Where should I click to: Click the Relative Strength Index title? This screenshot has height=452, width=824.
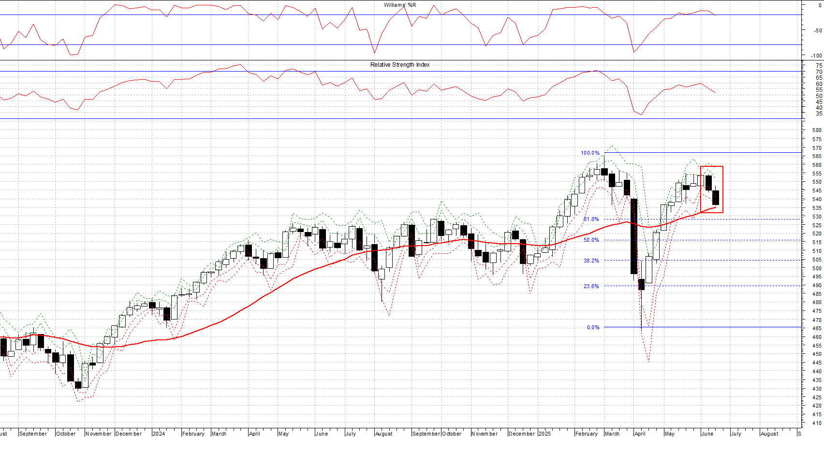(400, 65)
